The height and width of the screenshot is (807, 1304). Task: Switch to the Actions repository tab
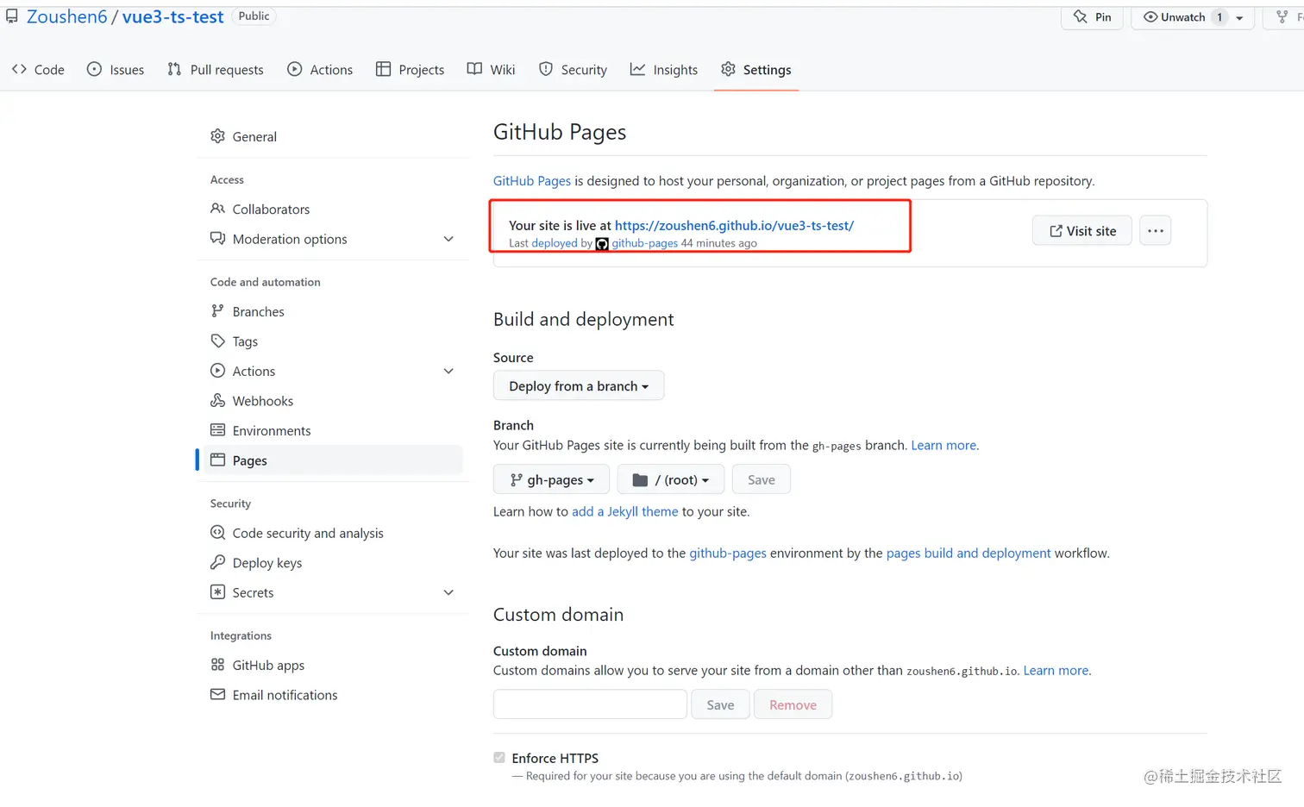click(320, 70)
